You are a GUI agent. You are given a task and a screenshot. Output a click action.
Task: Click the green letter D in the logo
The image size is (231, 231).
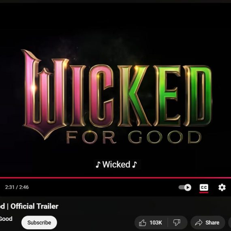[x=197, y=96]
